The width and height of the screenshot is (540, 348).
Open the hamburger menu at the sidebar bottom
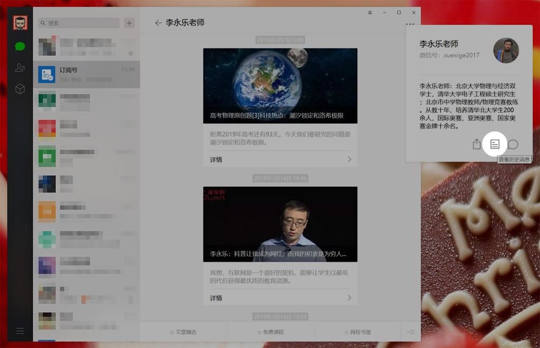click(20, 331)
